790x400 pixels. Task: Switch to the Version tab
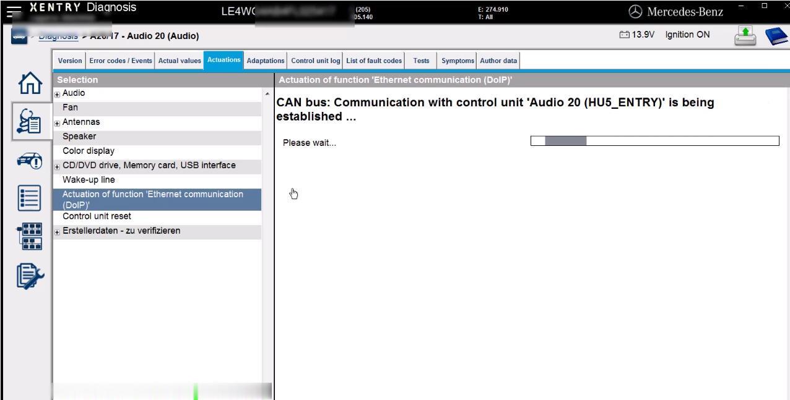coord(70,61)
